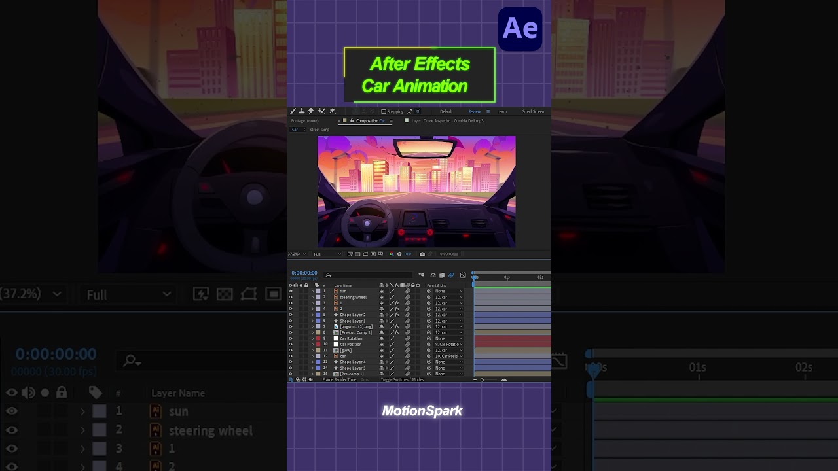Expand Shape Layer 1 properties
Viewport: 838px width, 471px height.
click(x=313, y=321)
